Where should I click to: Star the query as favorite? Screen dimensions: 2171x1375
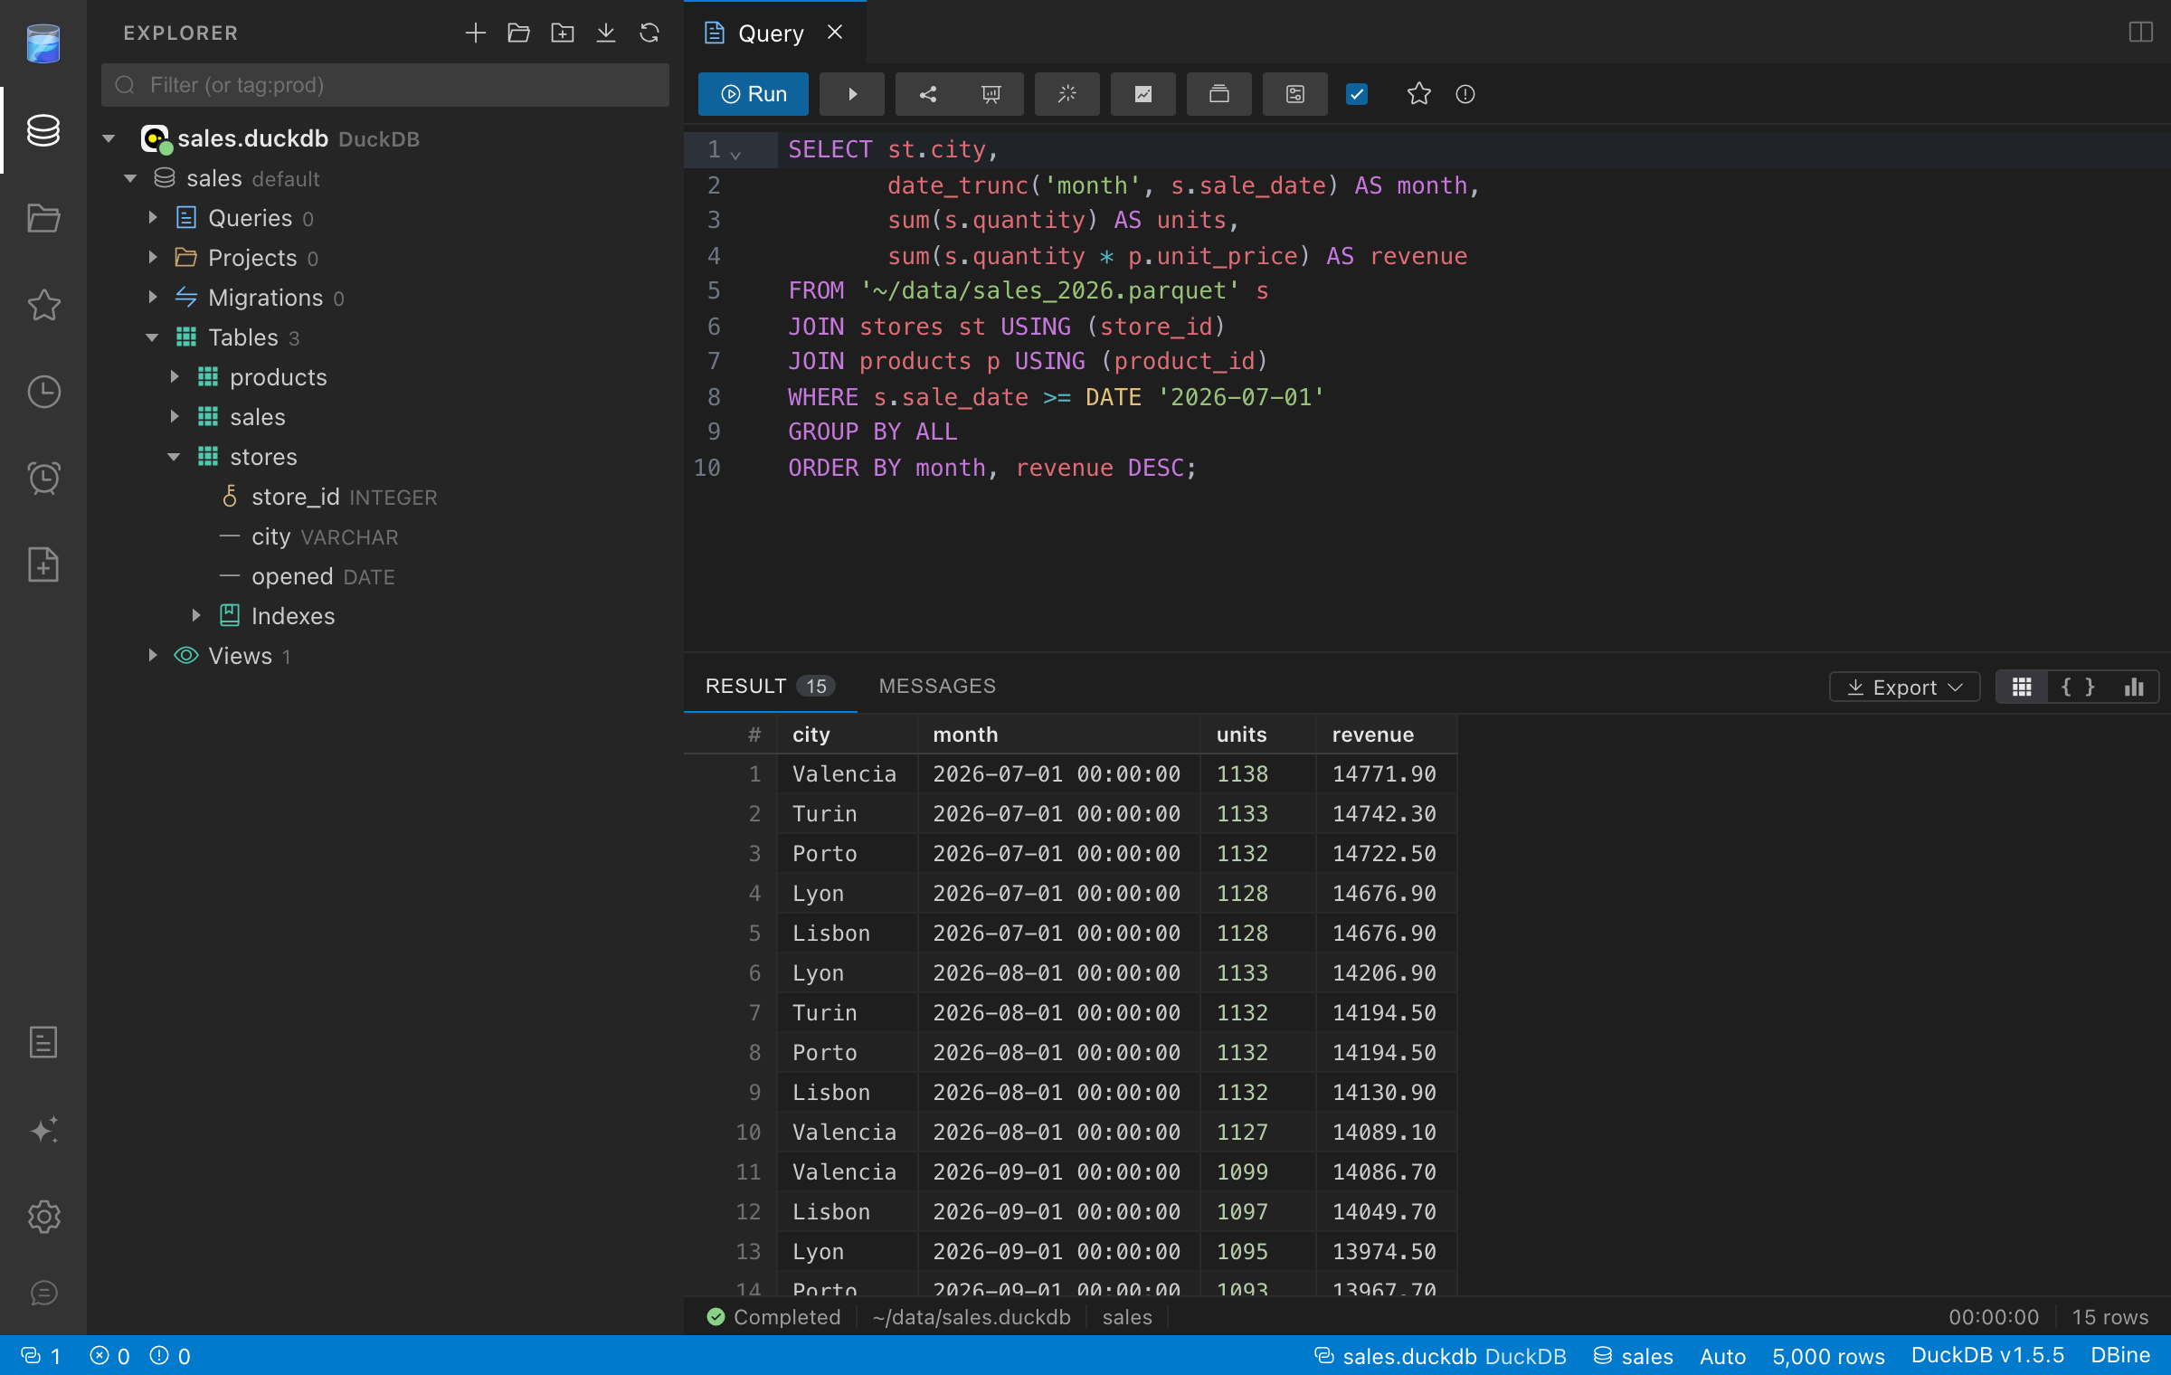click(1418, 94)
